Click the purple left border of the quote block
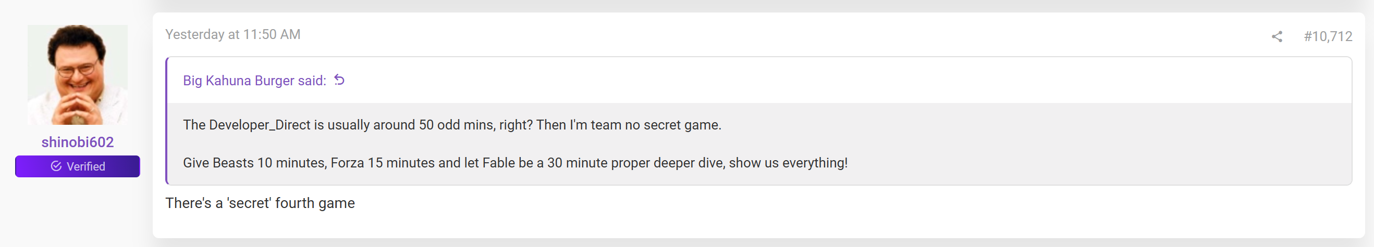The image size is (1374, 247). tap(167, 121)
